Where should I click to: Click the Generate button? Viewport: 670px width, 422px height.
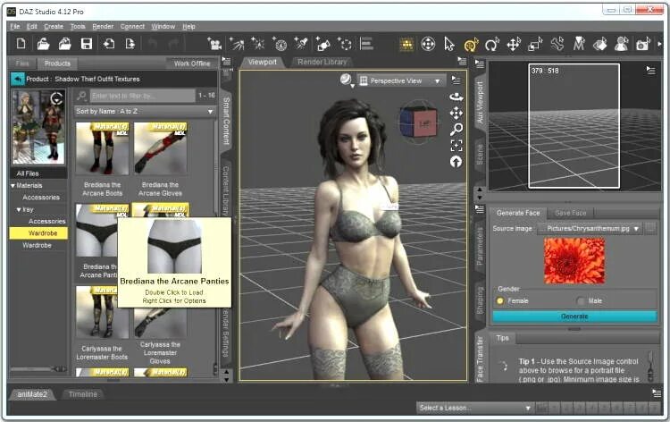(574, 316)
